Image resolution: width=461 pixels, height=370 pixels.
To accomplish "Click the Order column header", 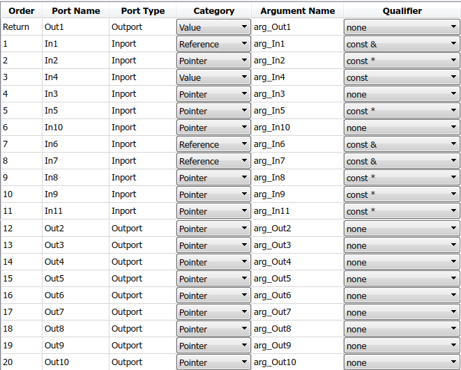I will click(x=21, y=10).
